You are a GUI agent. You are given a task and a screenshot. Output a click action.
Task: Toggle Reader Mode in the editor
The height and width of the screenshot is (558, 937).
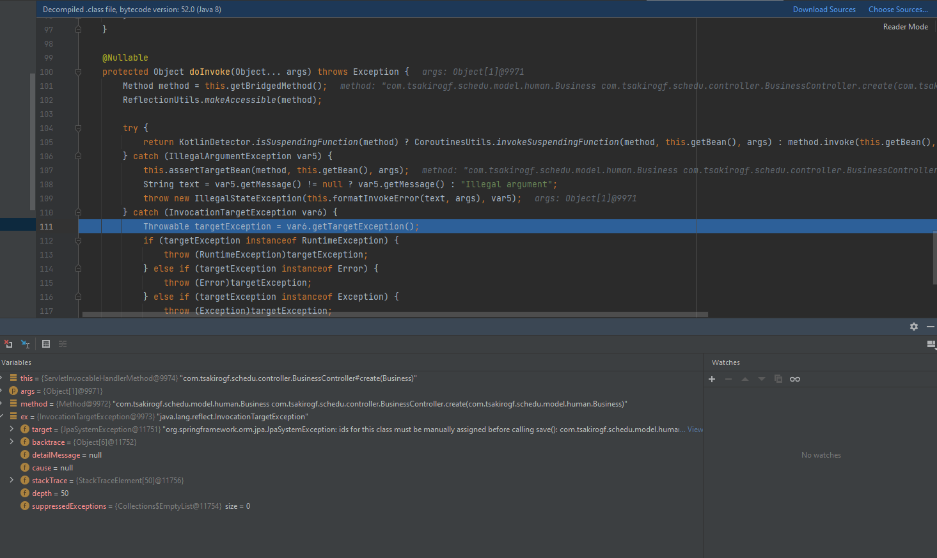(x=905, y=27)
